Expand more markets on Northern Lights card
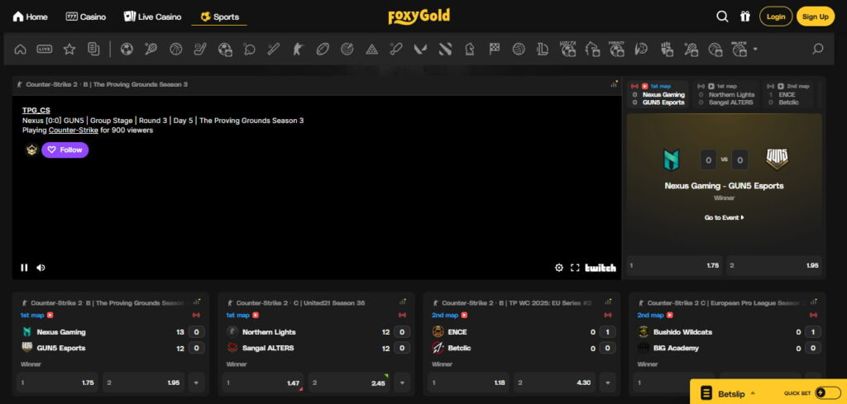847x404 pixels. pos(403,383)
